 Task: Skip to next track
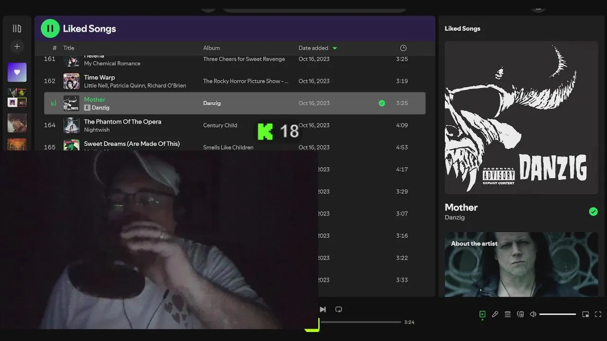(322, 309)
